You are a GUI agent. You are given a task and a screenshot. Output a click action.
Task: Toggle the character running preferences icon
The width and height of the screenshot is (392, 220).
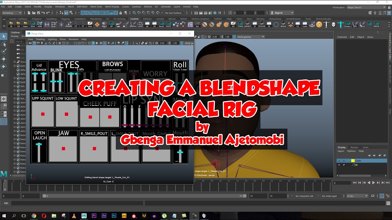coord(388,196)
